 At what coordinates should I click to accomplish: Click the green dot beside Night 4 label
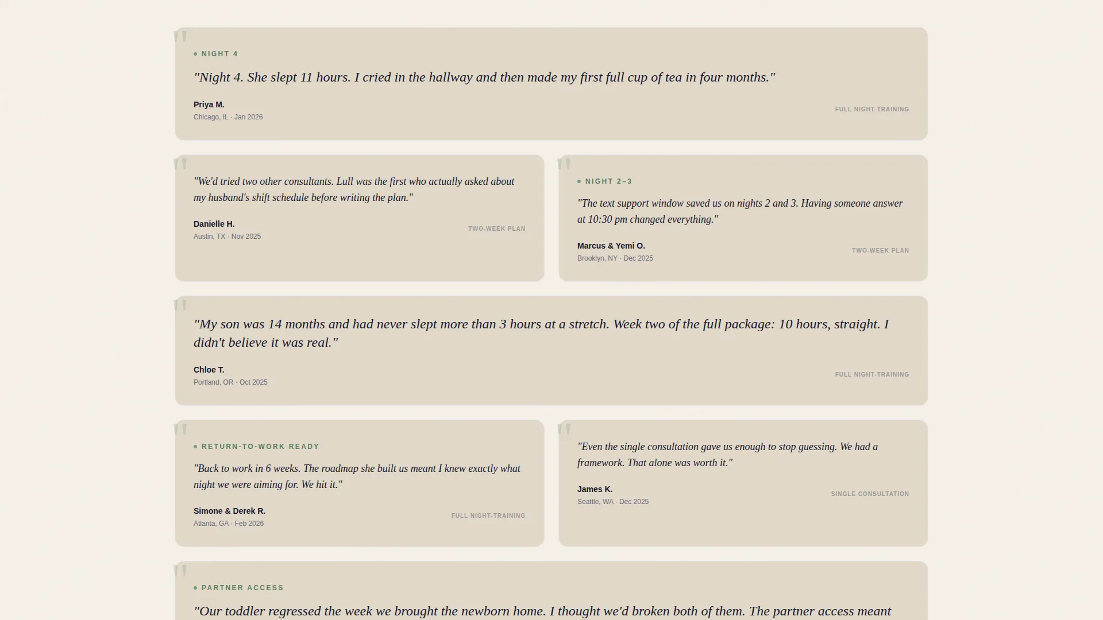click(x=195, y=54)
